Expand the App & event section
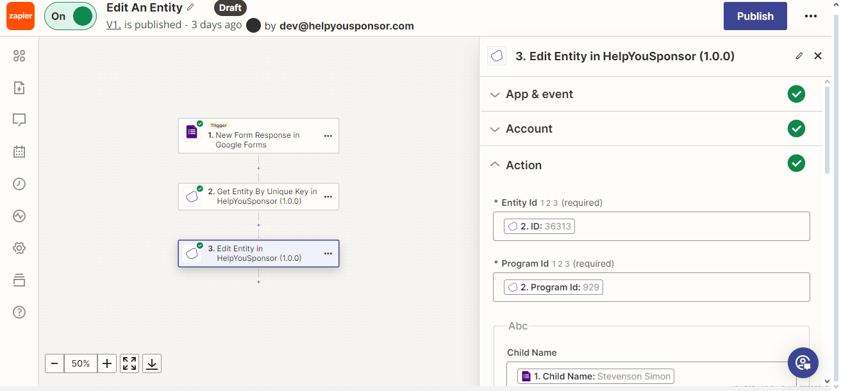Viewport: 841px width, 391px height. point(651,94)
